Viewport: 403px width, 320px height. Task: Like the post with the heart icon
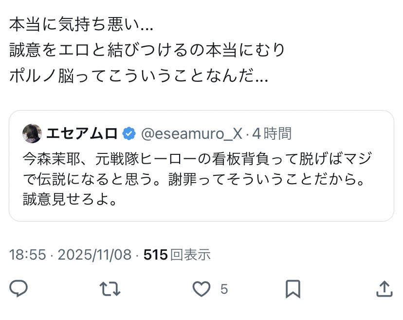[x=201, y=289]
